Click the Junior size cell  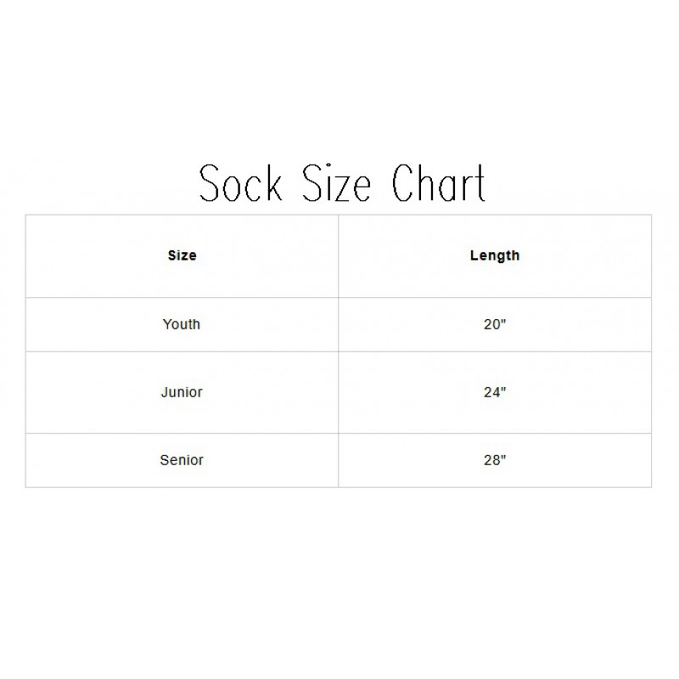pos(182,392)
